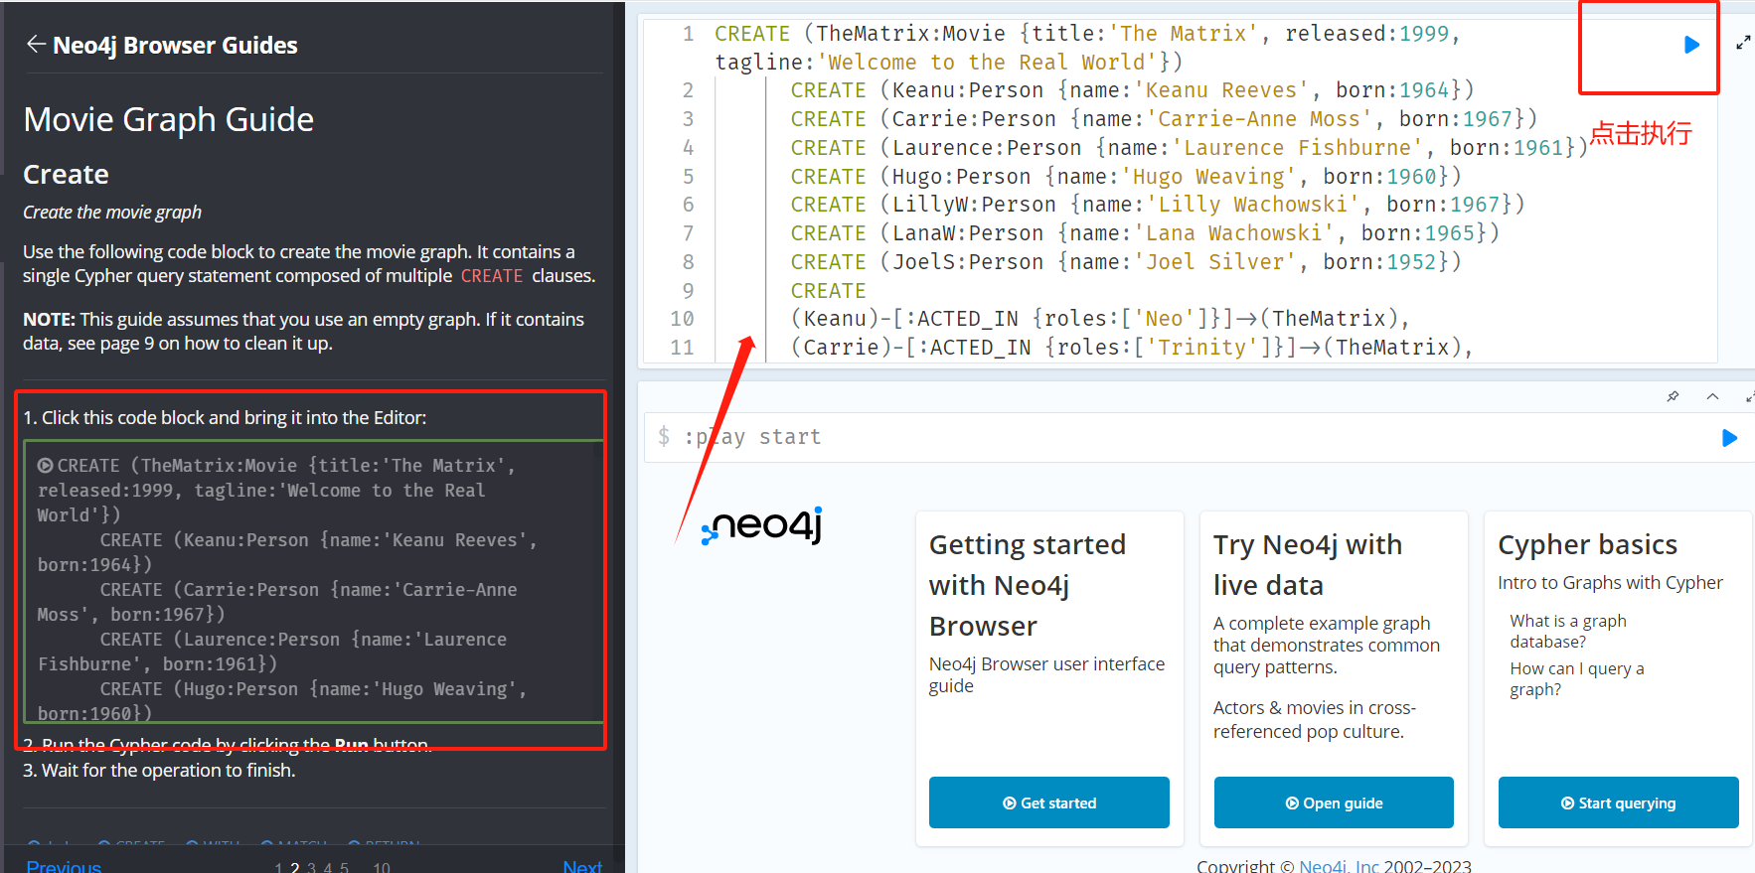Pin the :play start result frame
The image size is (1755, 873).
[1673, 396]
